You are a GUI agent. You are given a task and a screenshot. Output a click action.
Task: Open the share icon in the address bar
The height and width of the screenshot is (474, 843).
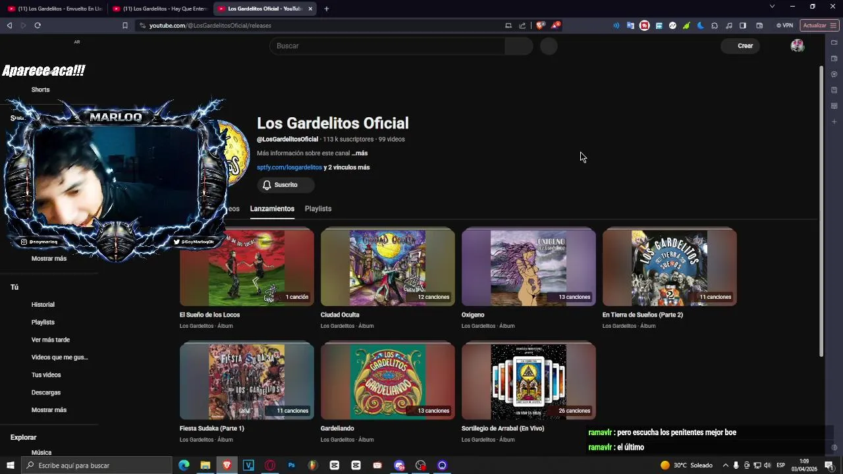click(522, 26)
